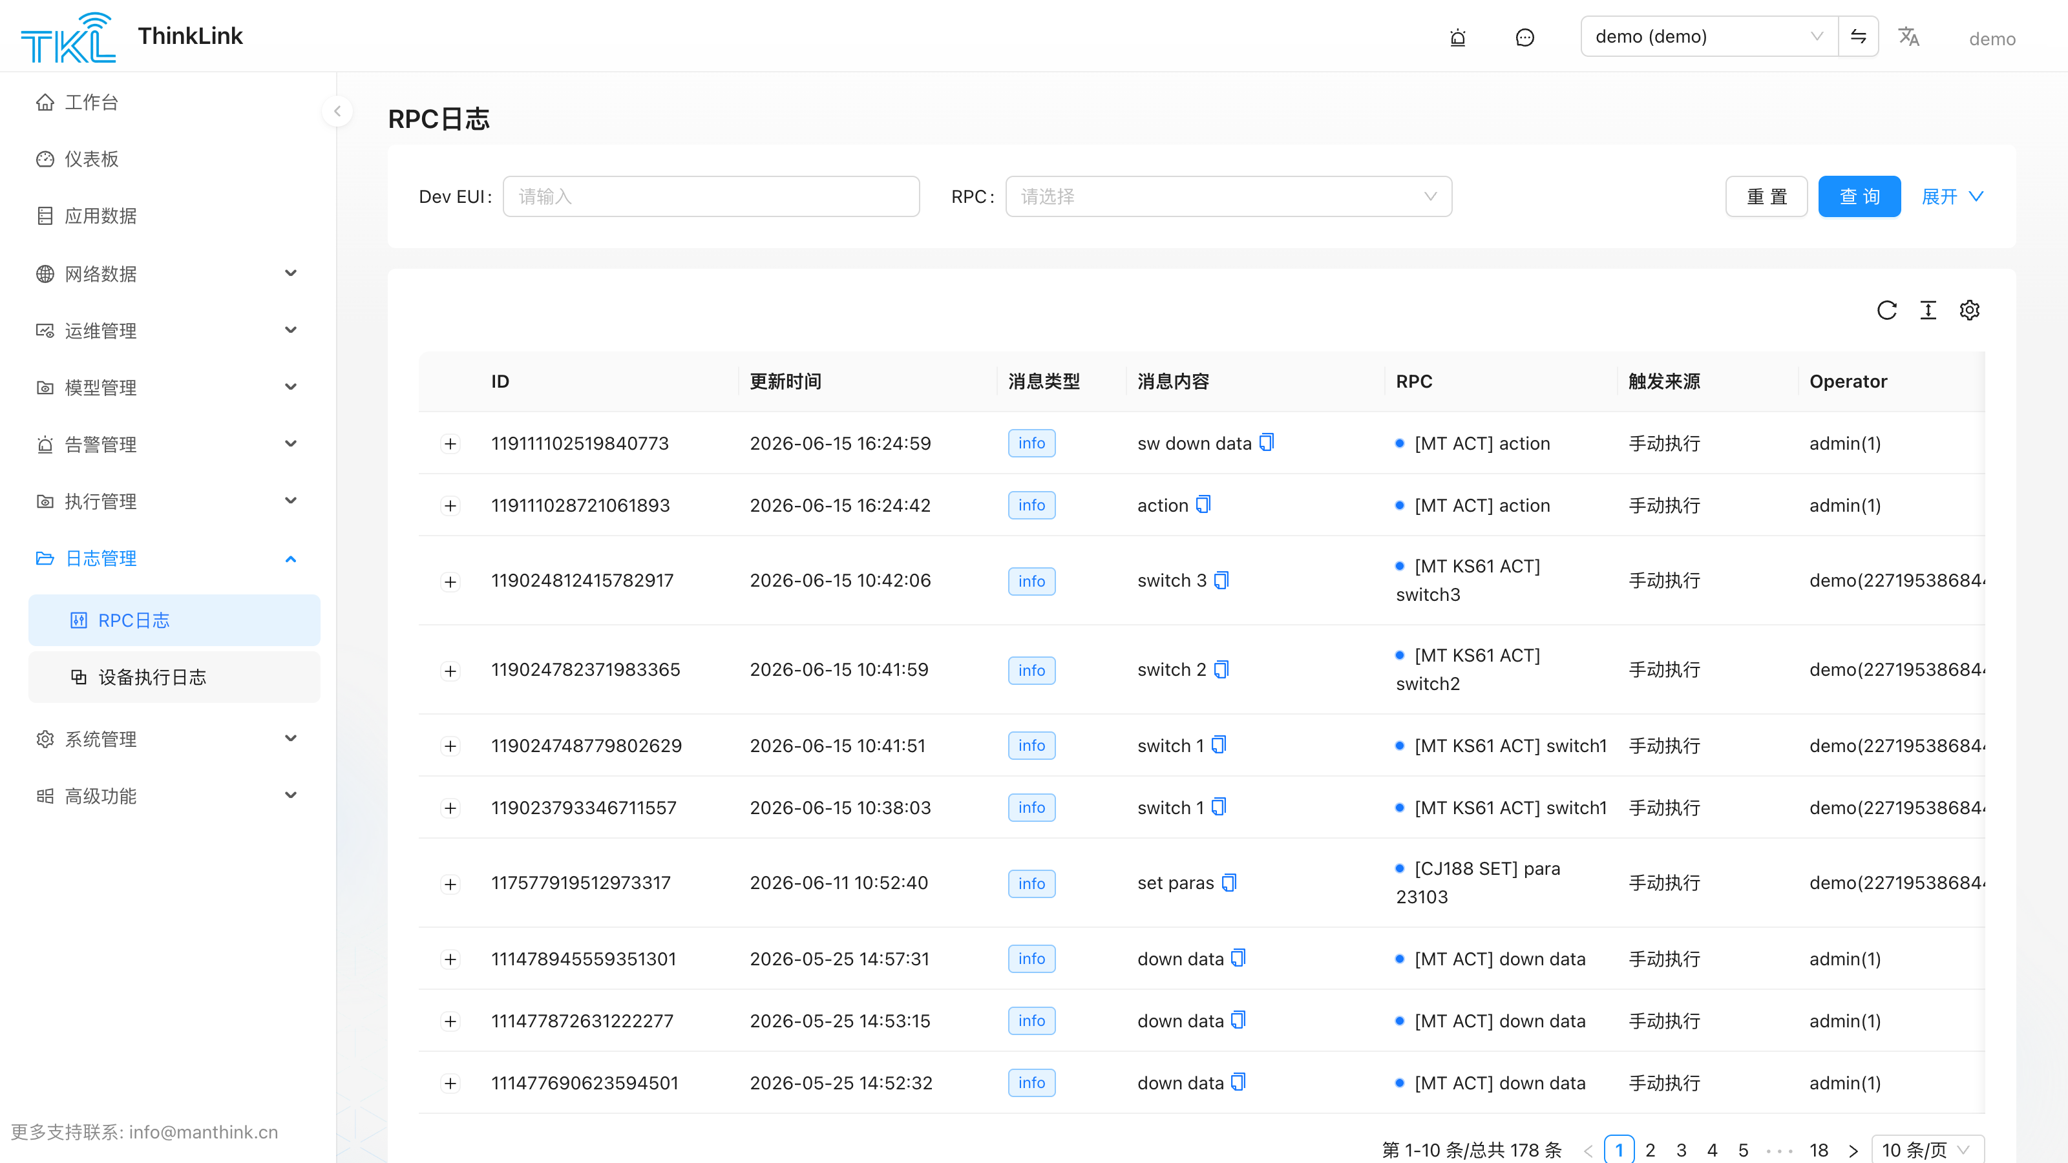The height and width of the screenshot is (1163, 2068).
Task: Expand row 111478945559351301
Action: [450, 960]
